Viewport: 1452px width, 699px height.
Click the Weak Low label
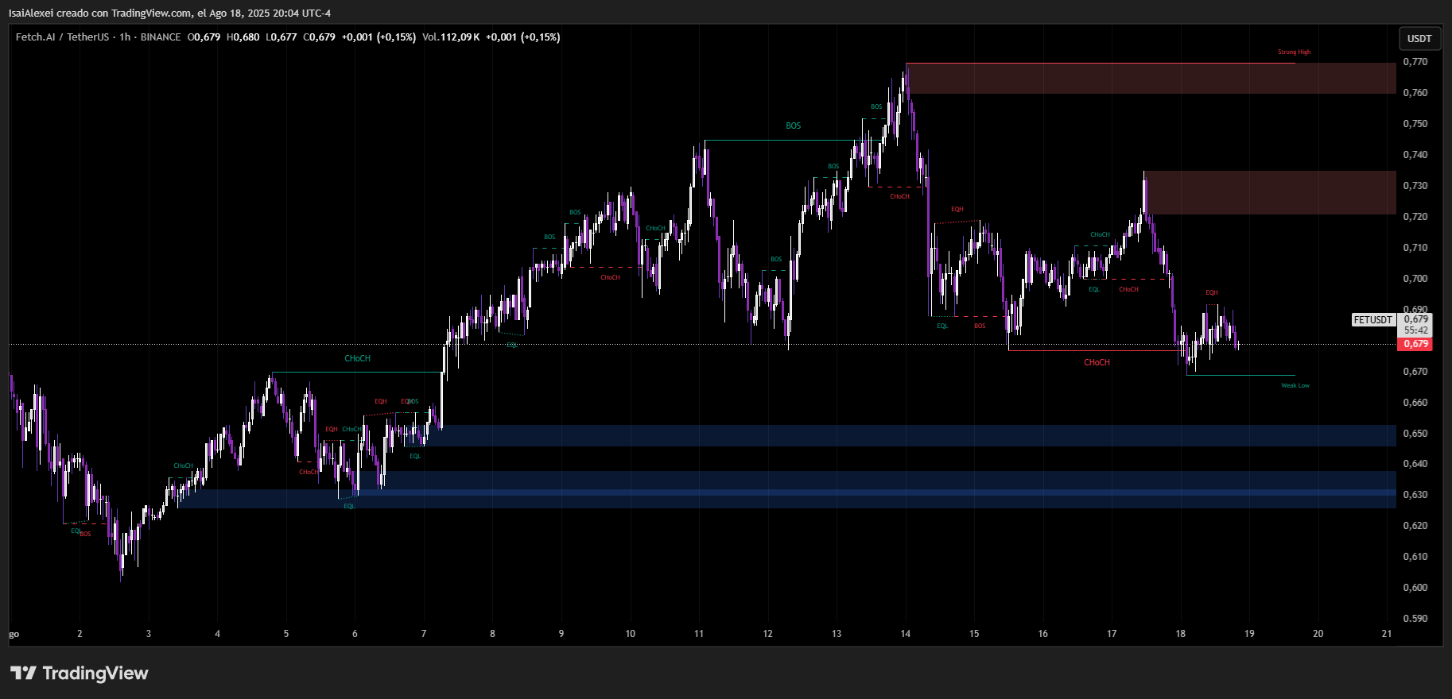pyautogui.click(x=1295, y=386)
